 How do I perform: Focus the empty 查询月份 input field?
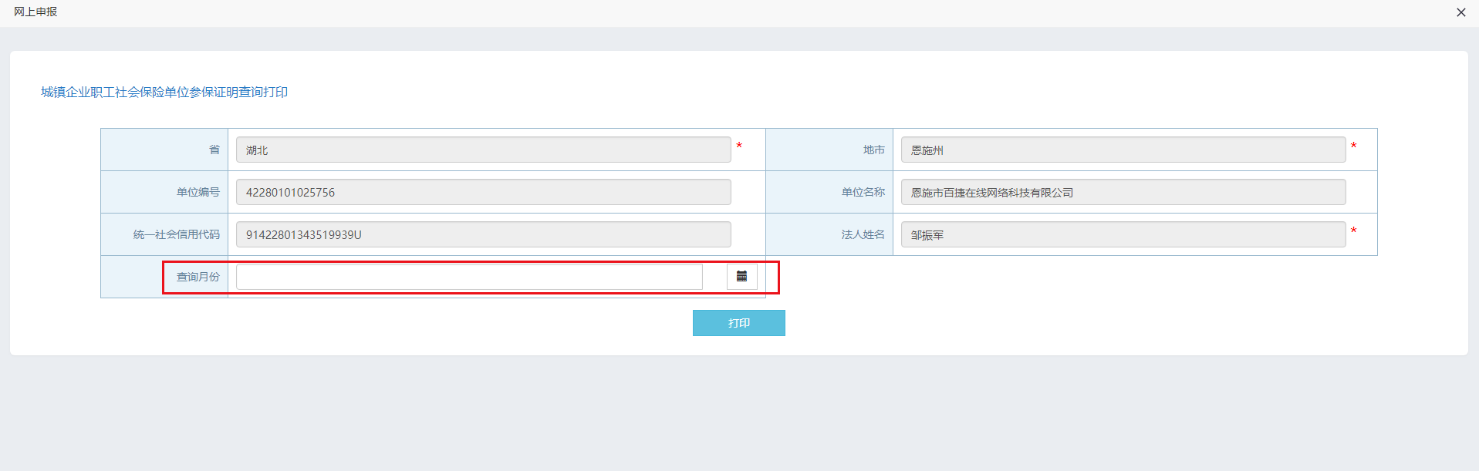[x=469, y=277]
